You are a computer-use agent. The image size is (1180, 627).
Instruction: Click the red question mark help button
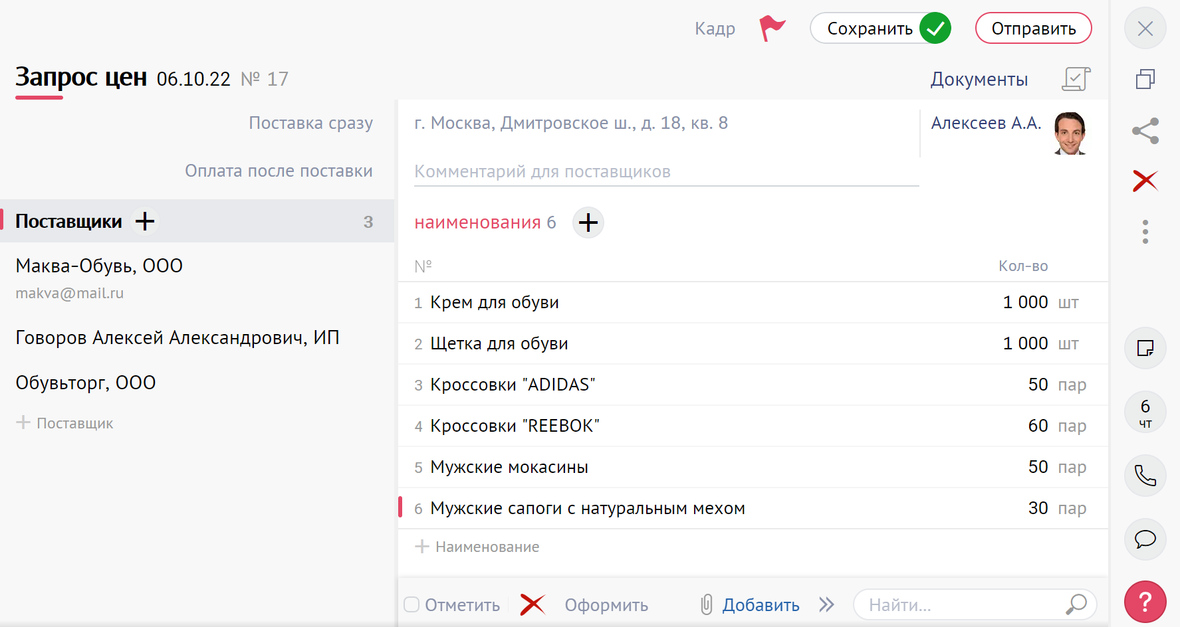click(1145, 602)
